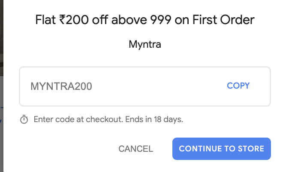This screenshot has width=283, height=172.
Task: Click the Flat ₹200 off offer heading
Action: [x=145, y=20]
